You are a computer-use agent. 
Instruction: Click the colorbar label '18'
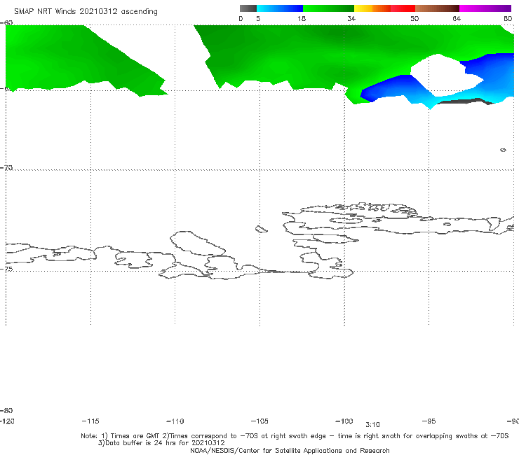tap(302, 18)
